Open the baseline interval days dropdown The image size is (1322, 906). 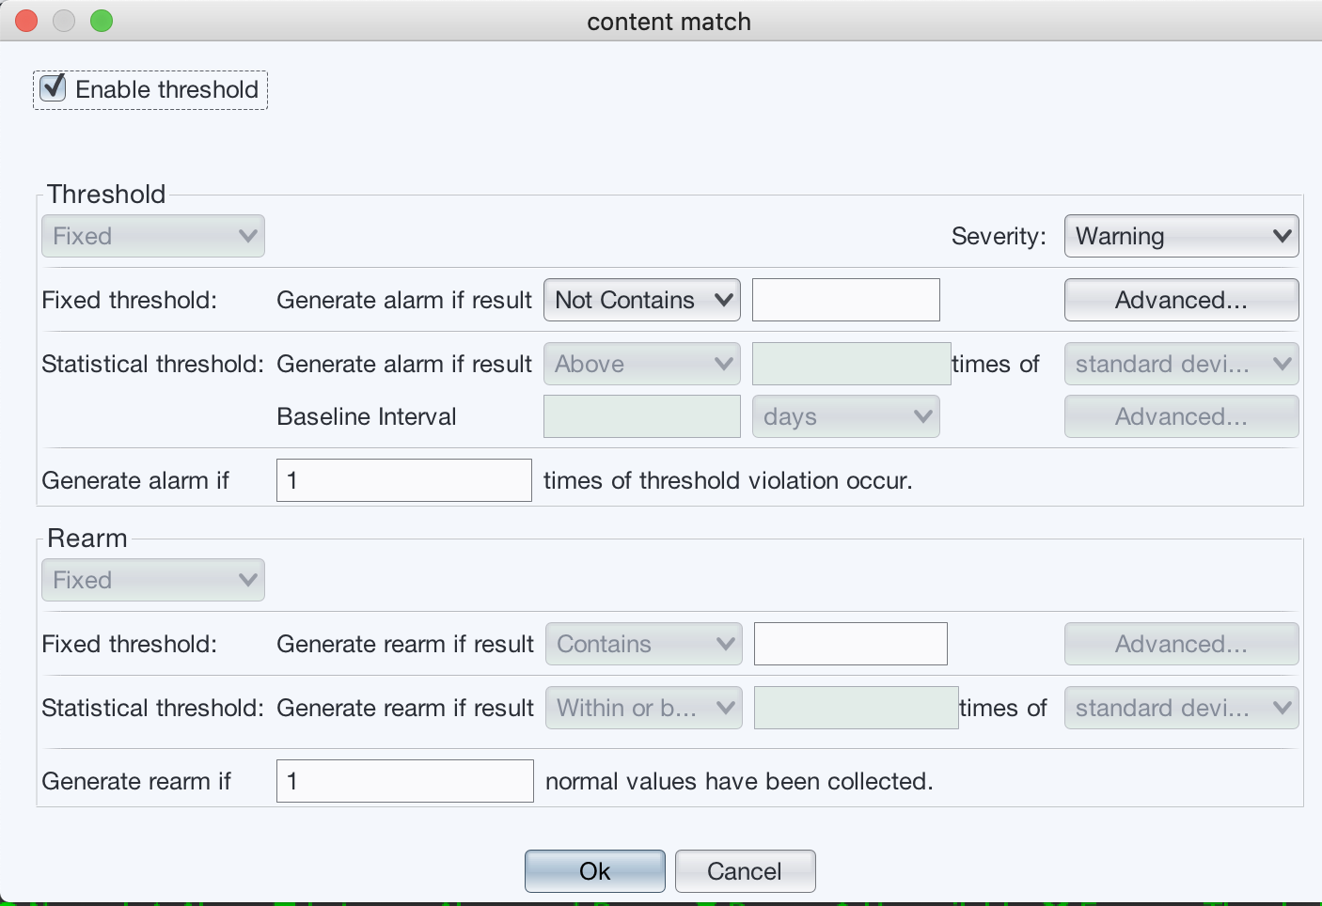pyautogui.click(x=845, y=416)
